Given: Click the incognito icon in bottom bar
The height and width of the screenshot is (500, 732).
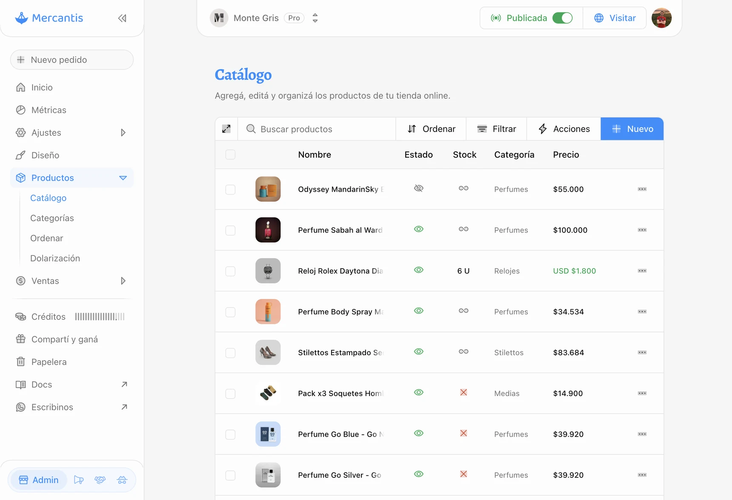Looking at the screenshot, I should point(122,480).
